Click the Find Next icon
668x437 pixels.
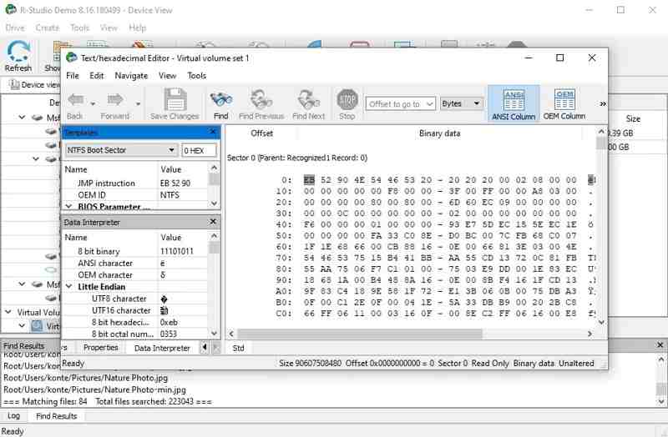coord(308,100)
